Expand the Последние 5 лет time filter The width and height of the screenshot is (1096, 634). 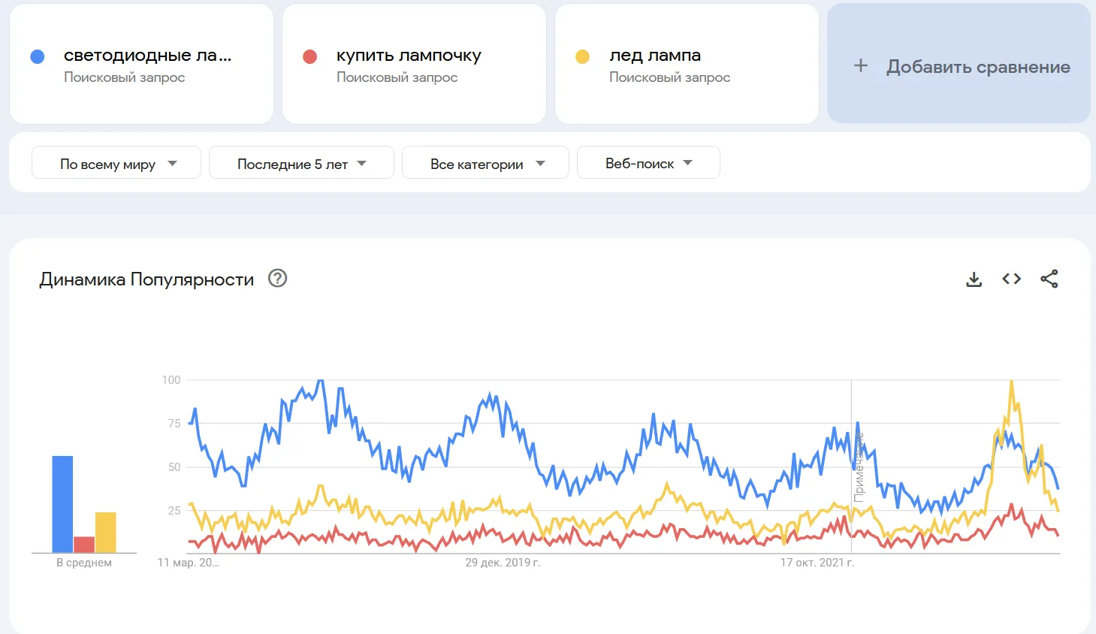point(301,163)
